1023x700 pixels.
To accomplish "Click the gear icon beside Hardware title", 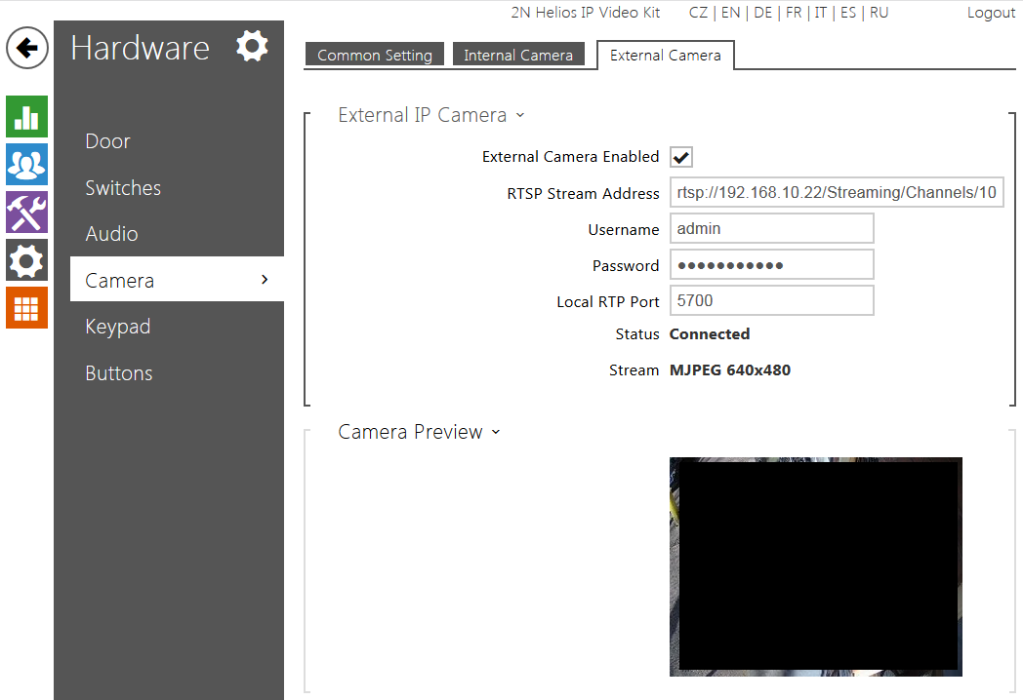I will (x=252, y=47).
